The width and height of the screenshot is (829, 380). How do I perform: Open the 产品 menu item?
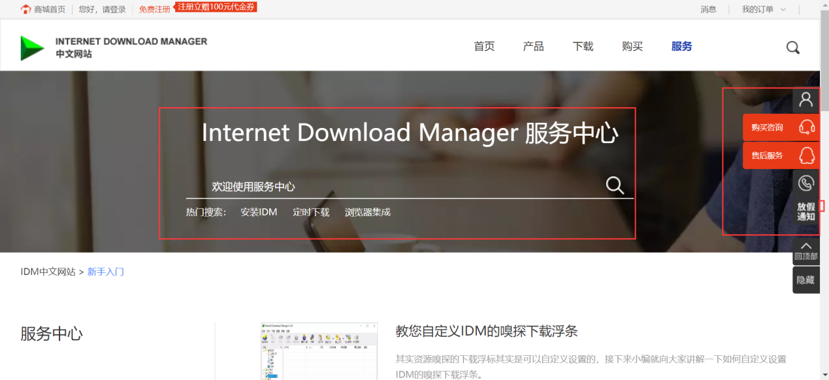533,46
